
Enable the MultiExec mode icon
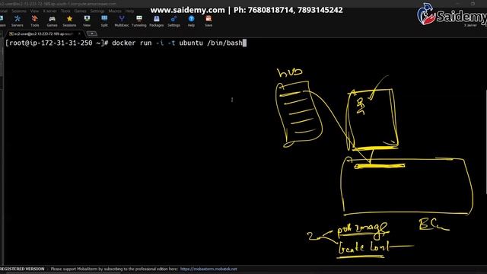pyautogui.click(x=122, y=21)
